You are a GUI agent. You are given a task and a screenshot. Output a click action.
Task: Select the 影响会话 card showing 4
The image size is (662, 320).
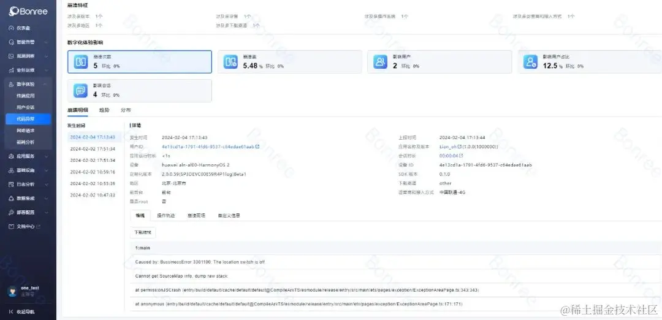click(x=140, y=91)
